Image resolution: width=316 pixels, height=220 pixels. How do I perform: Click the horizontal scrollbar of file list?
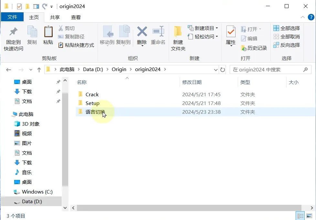tap(189, 208)
